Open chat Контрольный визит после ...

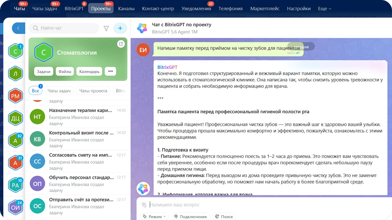click(x=78, y=139)
